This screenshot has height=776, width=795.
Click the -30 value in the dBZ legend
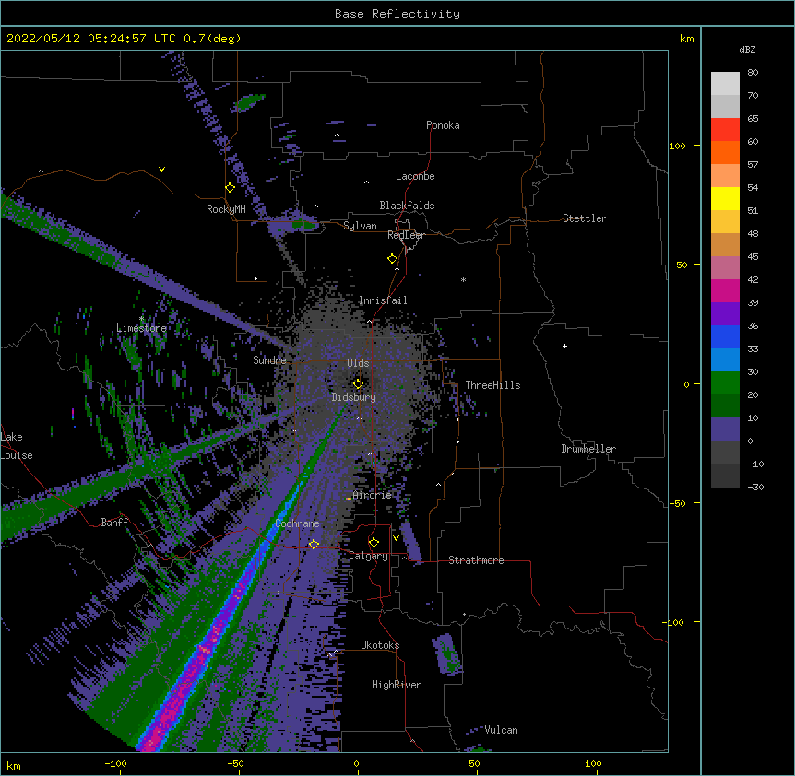coord(755,488)
